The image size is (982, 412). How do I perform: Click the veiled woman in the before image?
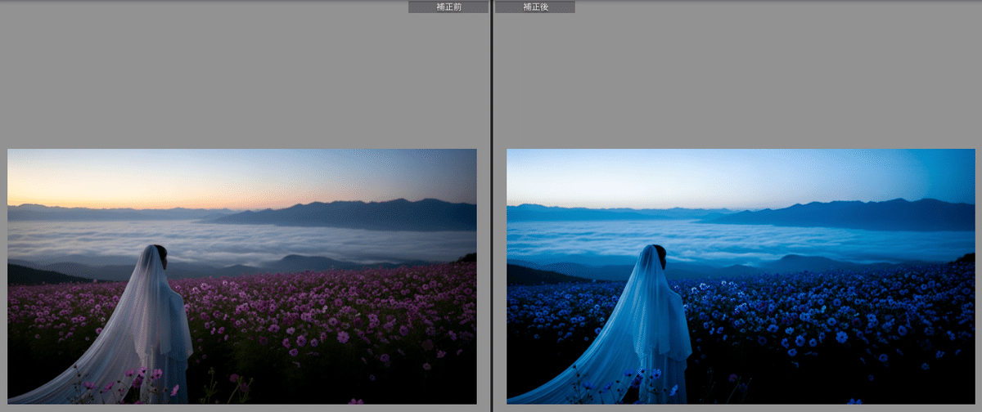[158, 302]
